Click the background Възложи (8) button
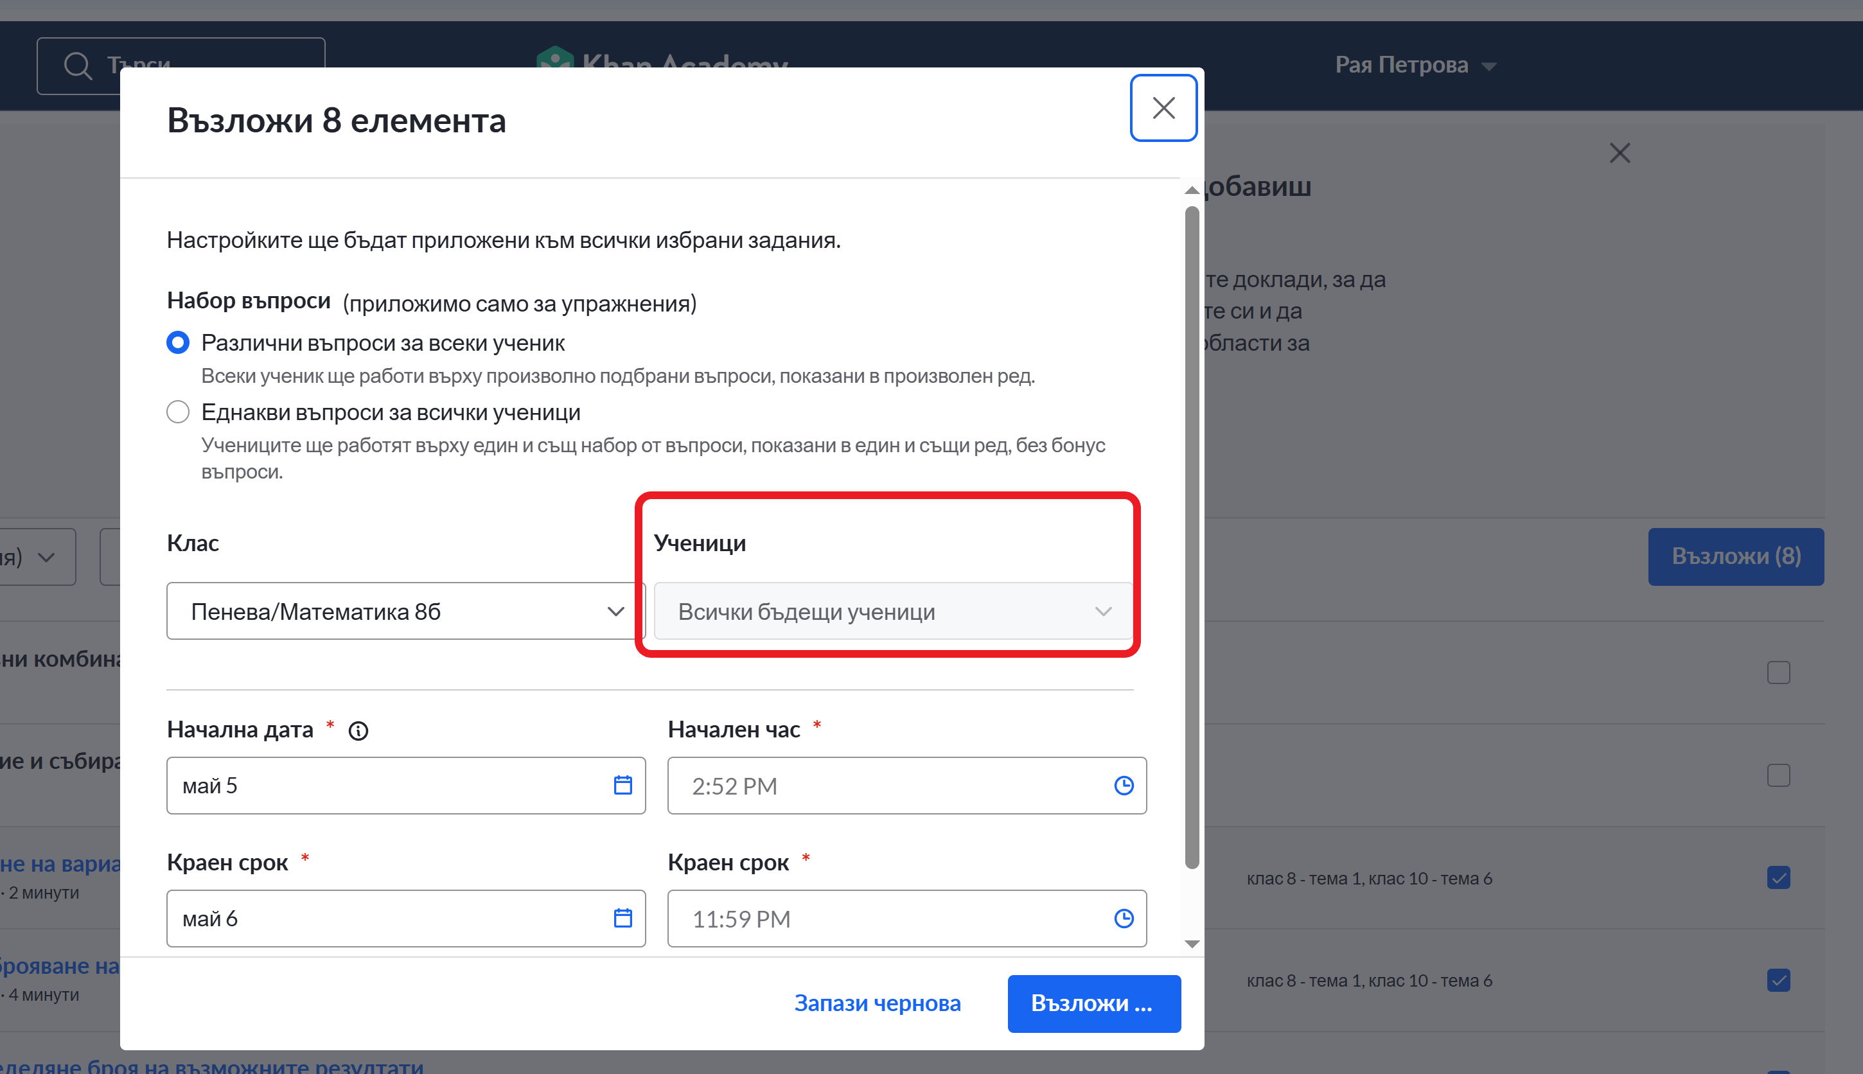The image size is (1863, 1074). click(x=1735, y=556)
